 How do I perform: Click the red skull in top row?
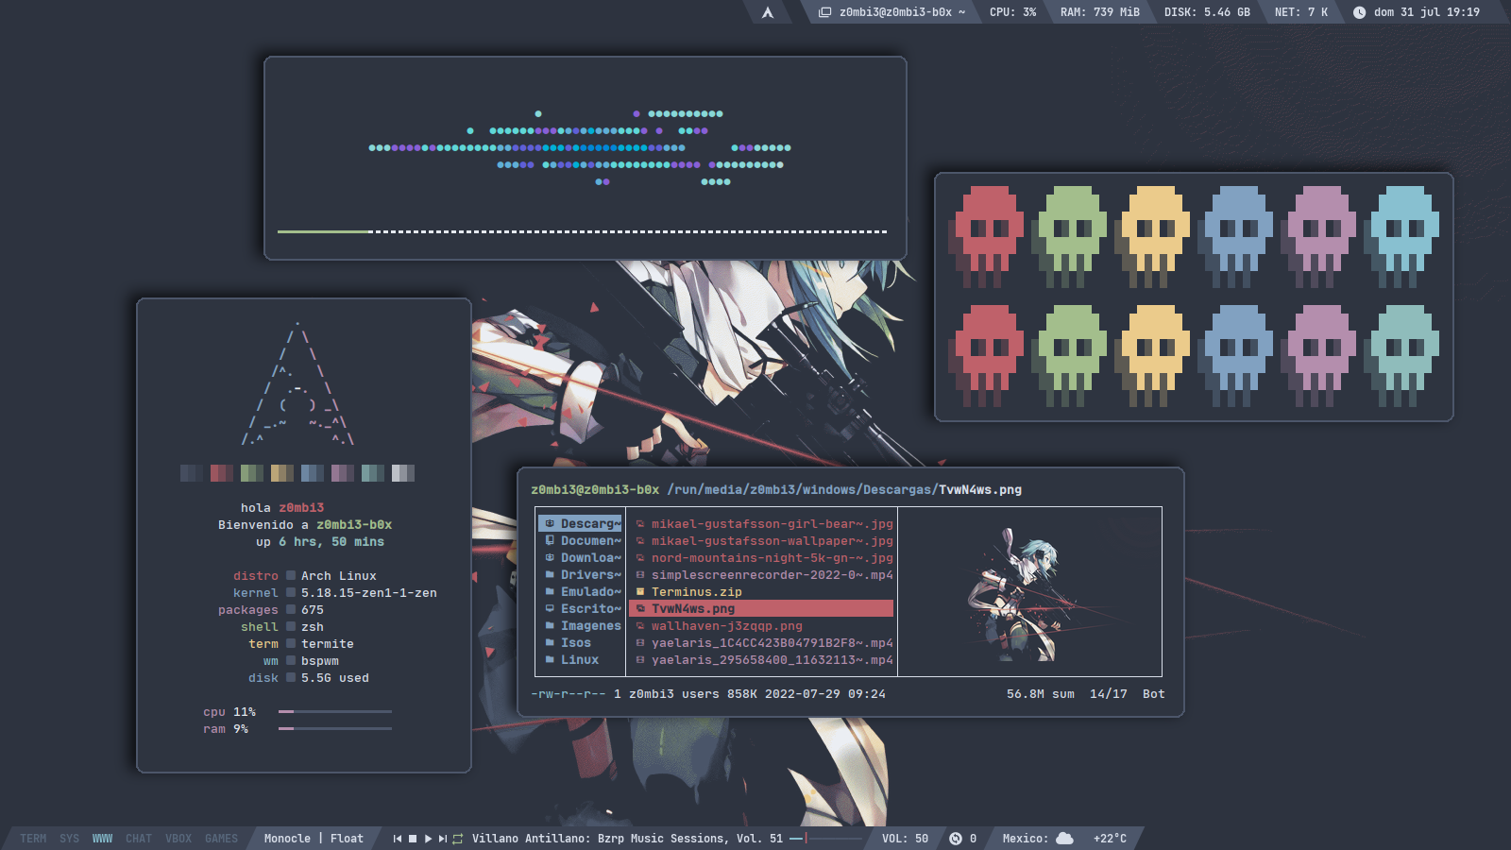[x=987, y=237]
